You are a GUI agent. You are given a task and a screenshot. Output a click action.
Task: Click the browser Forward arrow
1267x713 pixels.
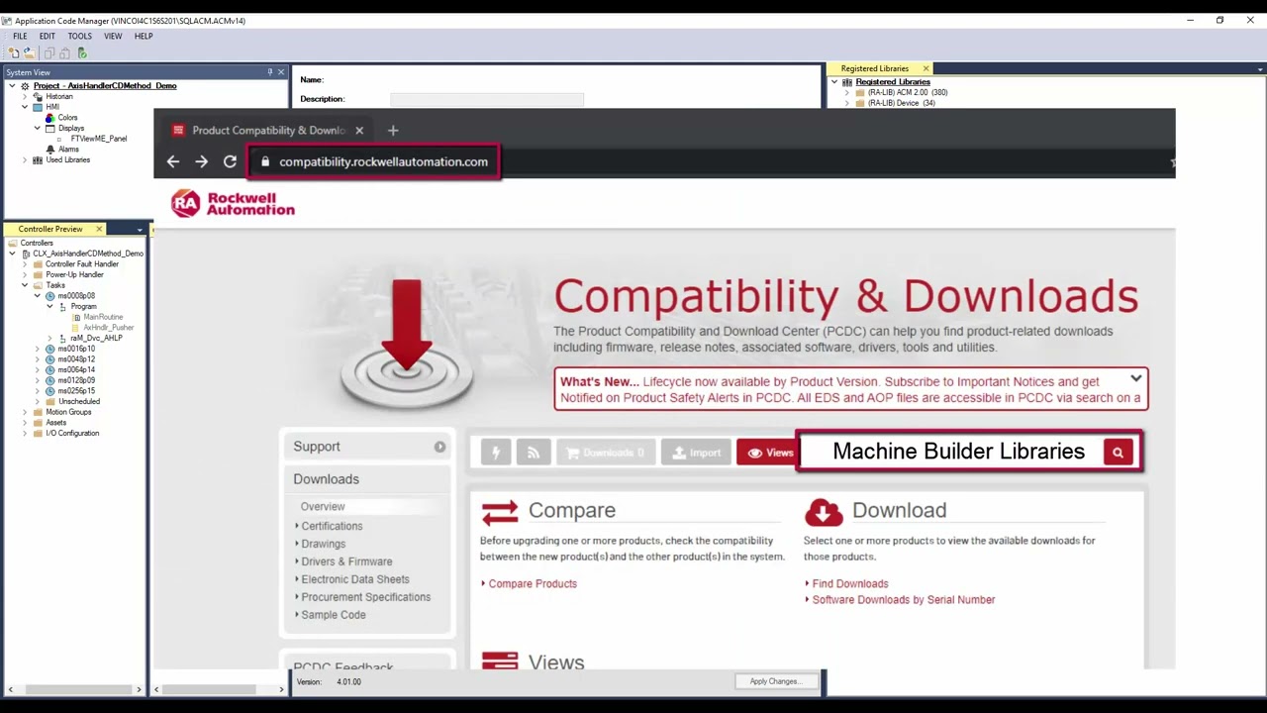point(201,161)
